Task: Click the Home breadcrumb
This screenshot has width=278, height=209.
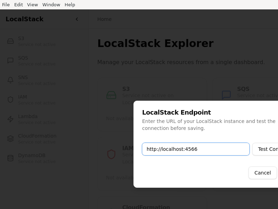Action: click(105, 19)
